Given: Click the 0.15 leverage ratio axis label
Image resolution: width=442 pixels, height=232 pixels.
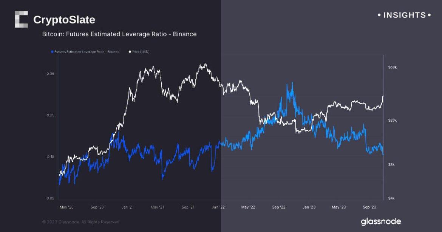Looking at the screenshot, I should (50, 157).
